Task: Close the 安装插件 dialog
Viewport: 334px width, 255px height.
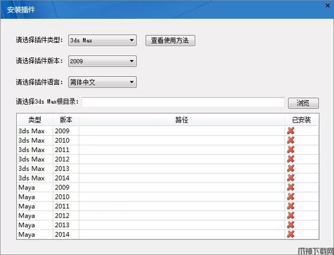Action: 328,6
